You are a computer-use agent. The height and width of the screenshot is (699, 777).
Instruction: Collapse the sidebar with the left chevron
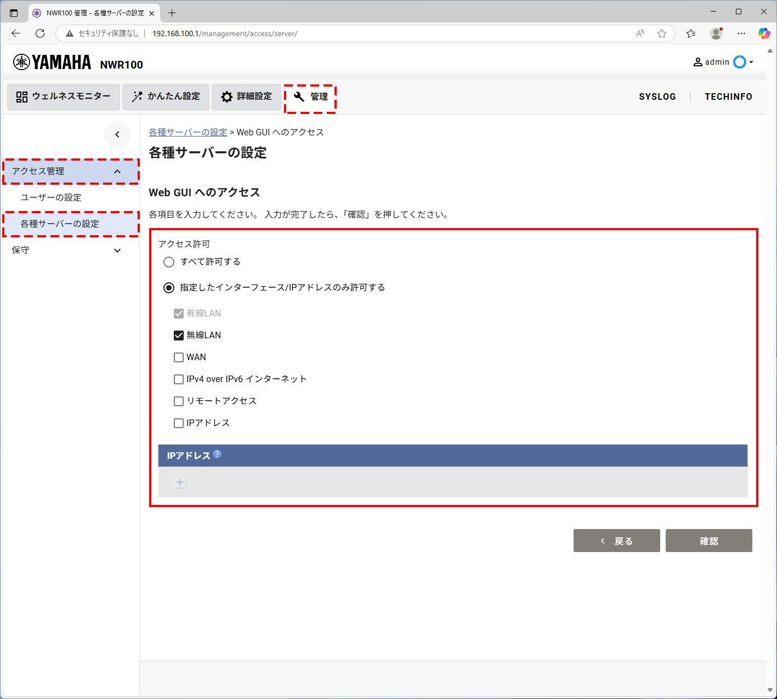(x=117, y=134)
